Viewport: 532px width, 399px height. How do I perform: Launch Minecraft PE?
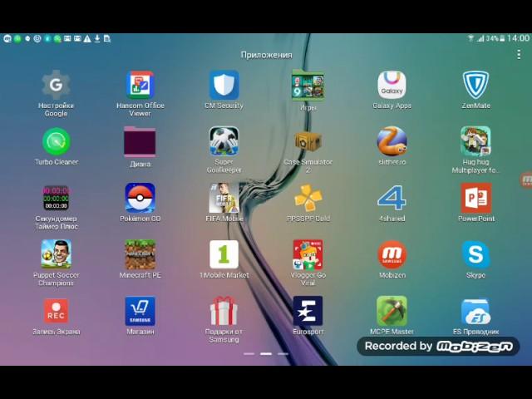click(x=140, y=254)
